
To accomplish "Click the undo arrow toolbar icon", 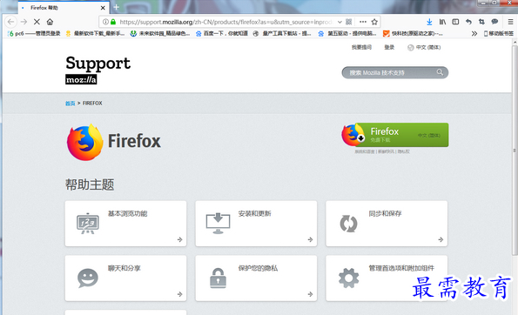I will pyautogui.click(x=468, y=22).
